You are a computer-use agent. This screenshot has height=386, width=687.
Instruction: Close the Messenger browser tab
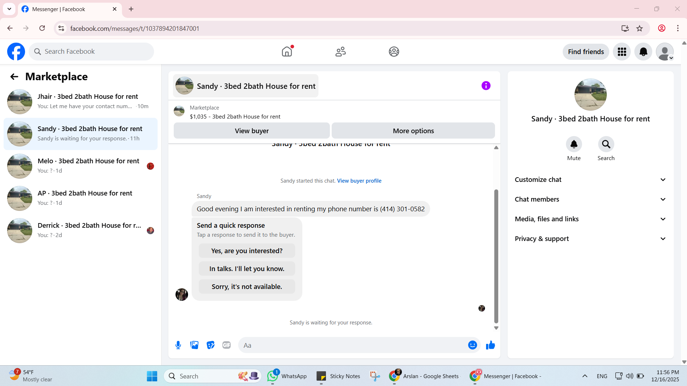(115, 9)
